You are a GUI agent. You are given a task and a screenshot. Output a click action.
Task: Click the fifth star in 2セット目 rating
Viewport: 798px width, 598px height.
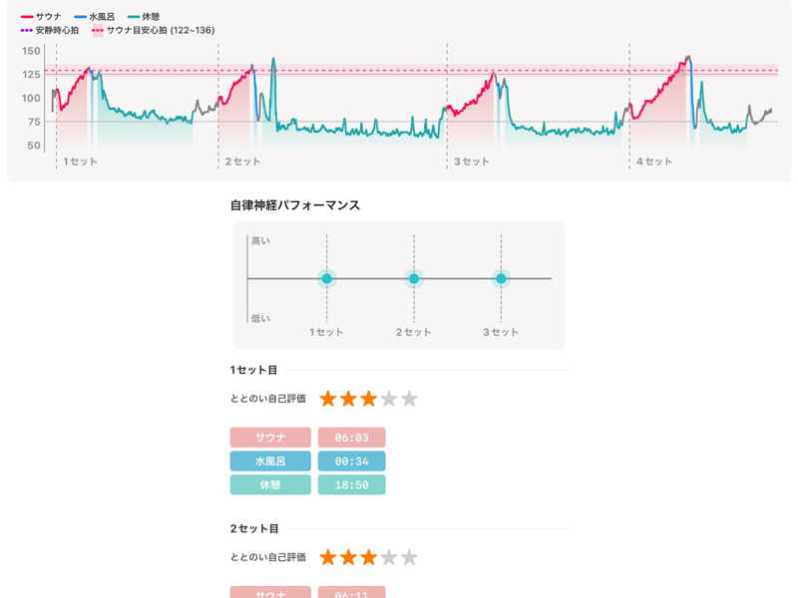pos(409,557)
